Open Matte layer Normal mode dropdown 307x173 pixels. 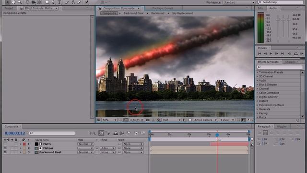click(85, 144)
